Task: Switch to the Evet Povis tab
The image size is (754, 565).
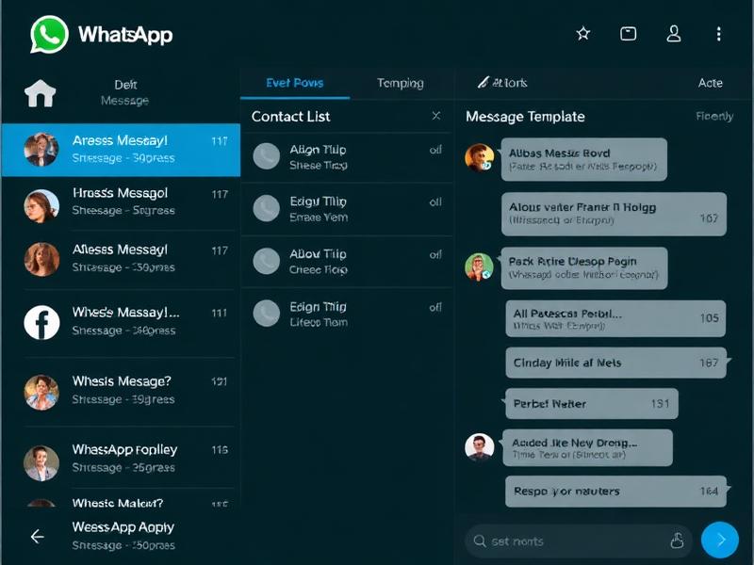Action: pos(295,83)
